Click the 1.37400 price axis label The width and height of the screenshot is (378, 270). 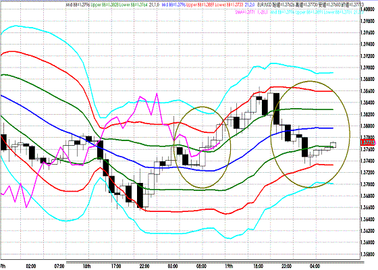click(x=369, y=161)
